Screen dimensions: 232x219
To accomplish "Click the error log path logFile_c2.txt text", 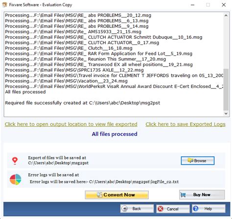I will tap(104, 182).
